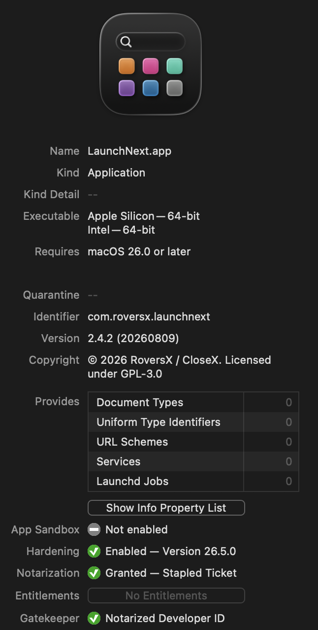The image size is (318, 630).
Task: Click macOS 26.0 or later text
Action: [x=139, y=251]
